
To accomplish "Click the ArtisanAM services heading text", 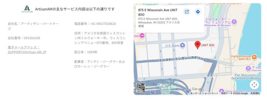I will click(x=75, y=9).
